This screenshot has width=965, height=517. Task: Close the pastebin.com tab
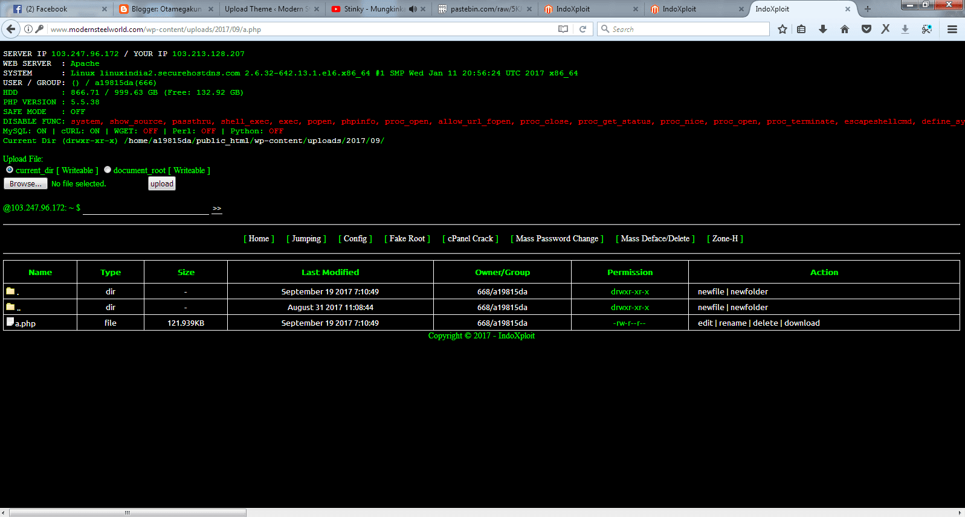tap(529, 9)
